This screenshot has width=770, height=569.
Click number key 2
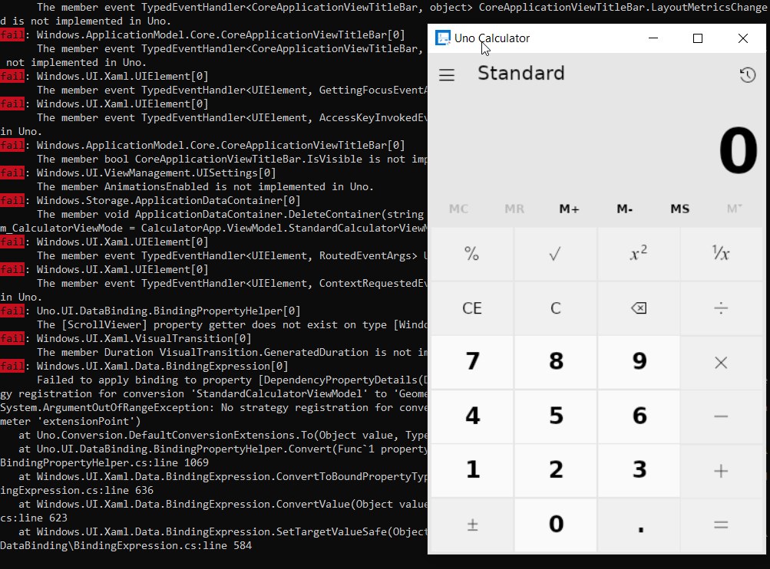click(555, 471)
